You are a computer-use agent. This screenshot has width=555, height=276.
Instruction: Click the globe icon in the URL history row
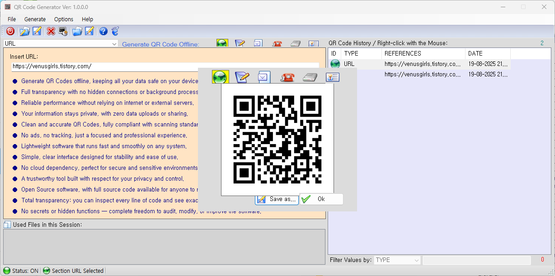point(335,64)
